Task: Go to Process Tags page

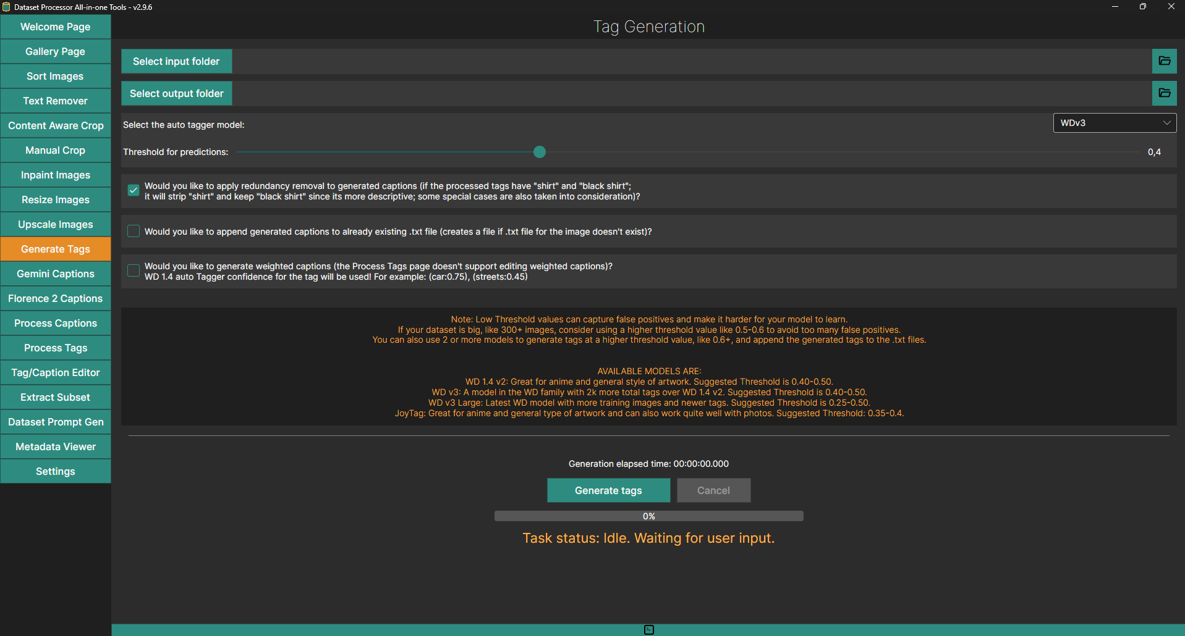Action: coord(56,348)
